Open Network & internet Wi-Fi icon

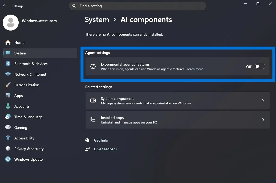(8, 74)
